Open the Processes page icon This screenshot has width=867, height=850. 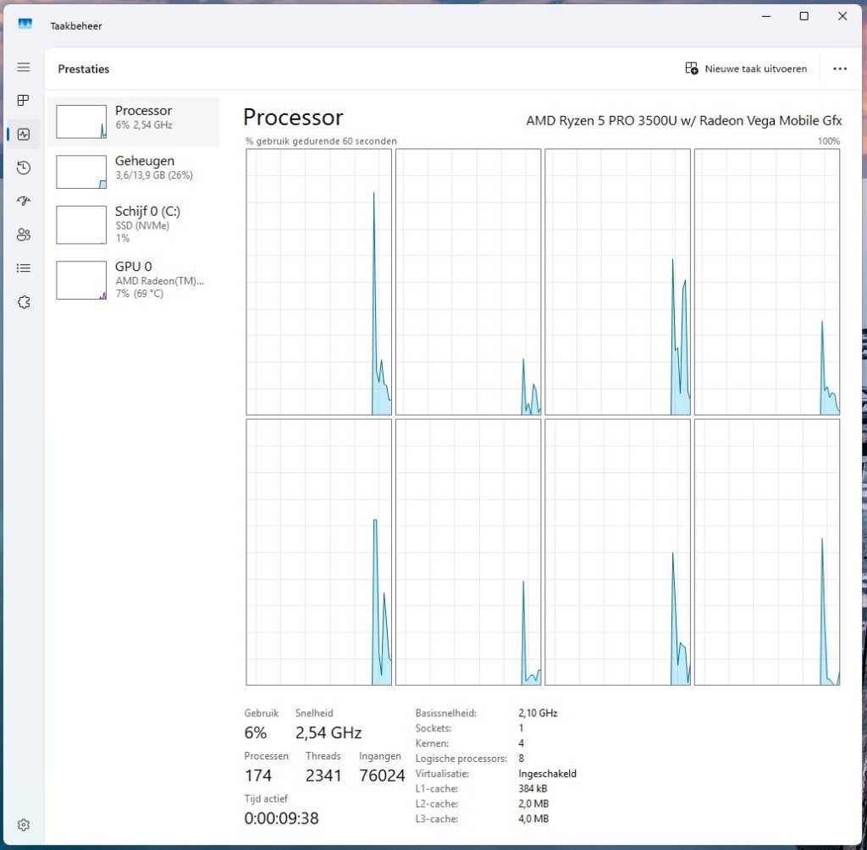tap(23, 101)
